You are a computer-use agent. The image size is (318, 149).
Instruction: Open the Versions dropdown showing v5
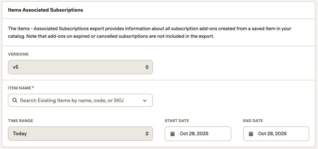click(80, 67)
